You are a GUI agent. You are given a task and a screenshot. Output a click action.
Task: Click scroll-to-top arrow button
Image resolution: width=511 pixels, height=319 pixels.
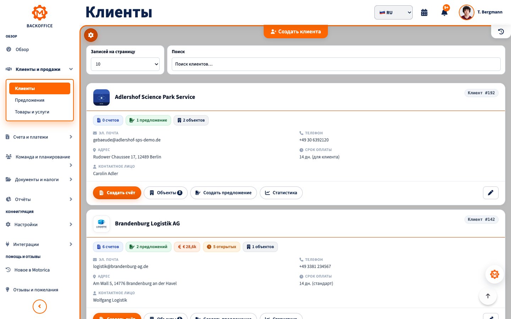coord(488,296)
